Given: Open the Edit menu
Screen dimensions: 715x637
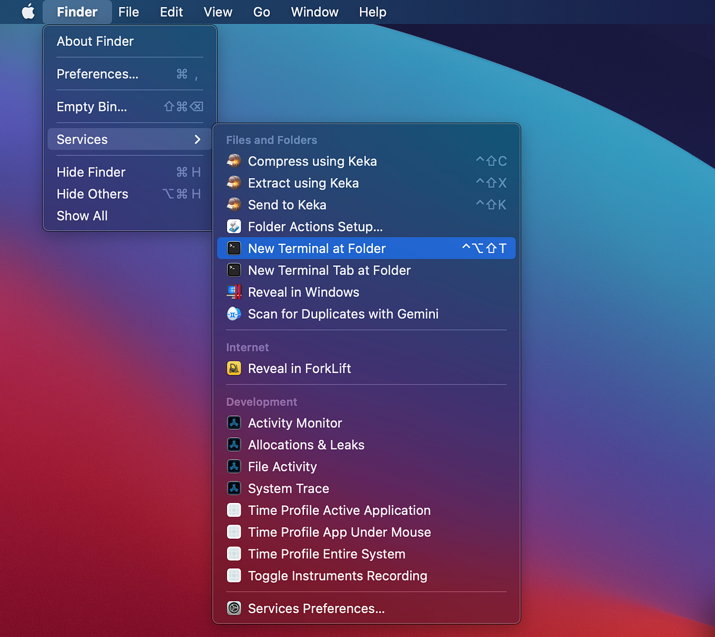Looking at the screenshot, I should [172, 12].
